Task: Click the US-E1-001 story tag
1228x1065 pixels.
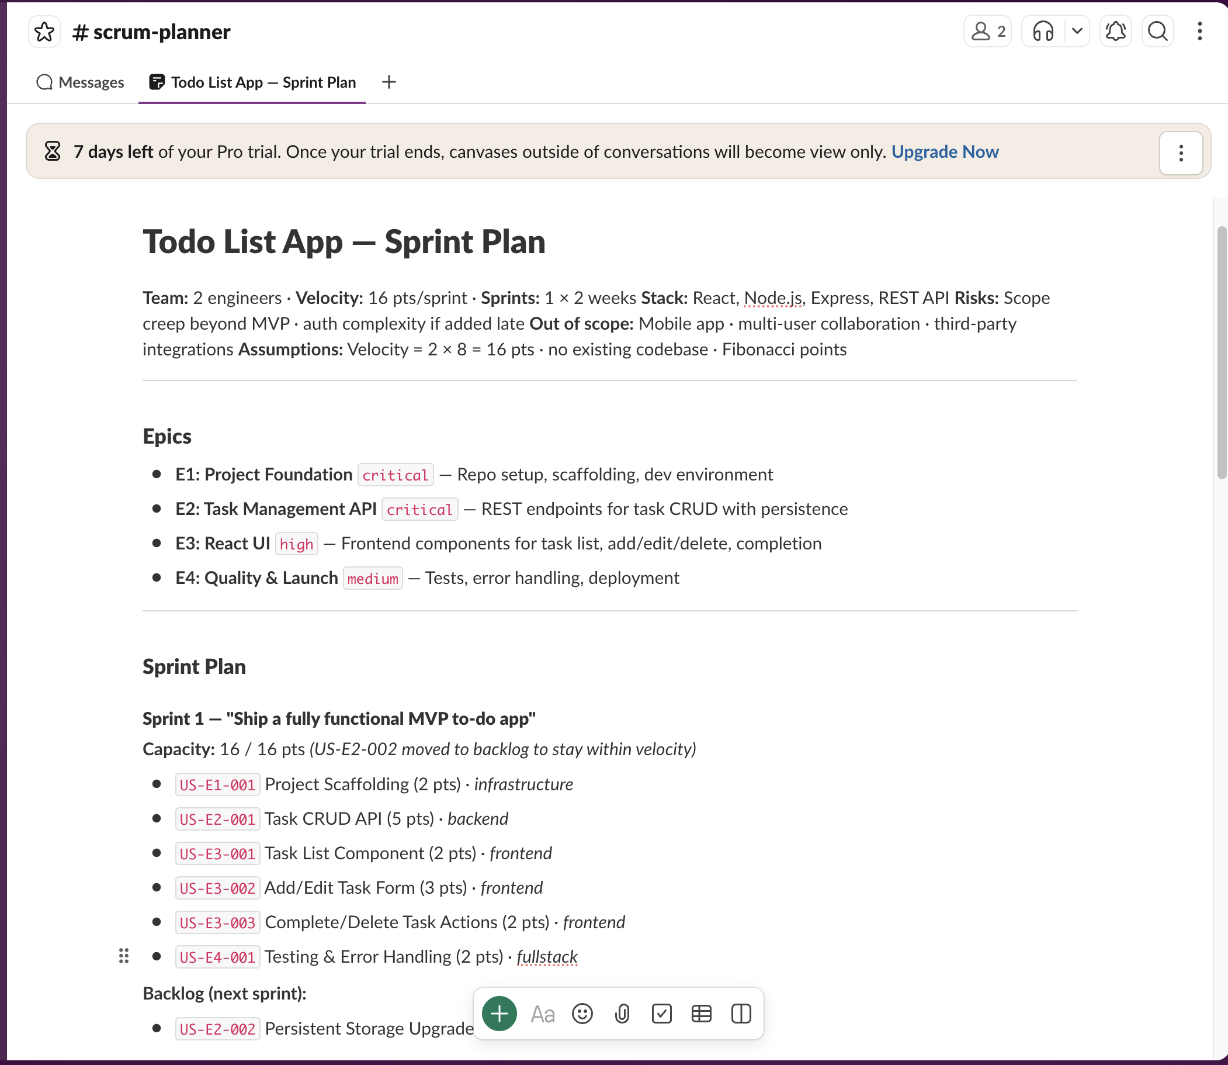Action: tap(217, 784)
